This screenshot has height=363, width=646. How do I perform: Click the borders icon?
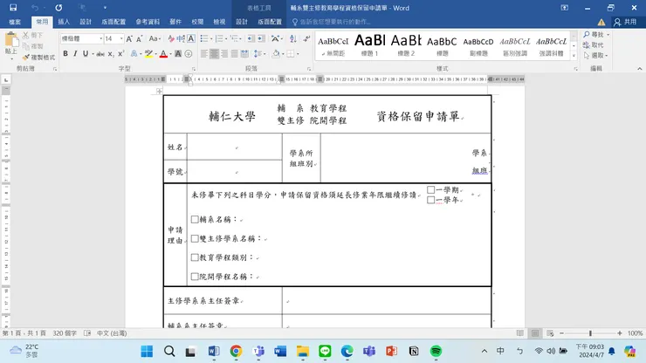pyautogui.click(x=291, y=53)
